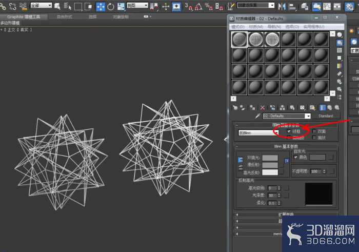
Task: Switch to the 自由形式 ribbon tab
Action: (64, 17)
